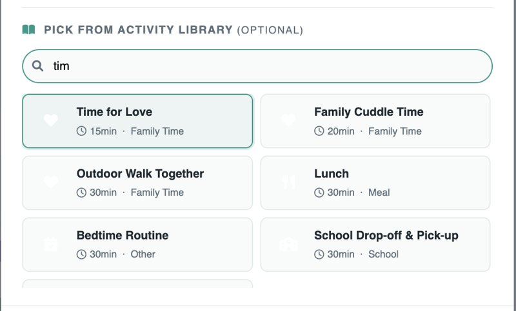This screenshot has width=516, height=311.
Task: Focus the activity search field containing "tim"
Action: point(258,66)
